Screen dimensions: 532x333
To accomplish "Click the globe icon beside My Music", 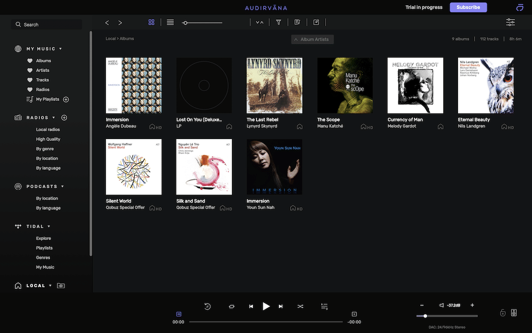I will point(18,48).
